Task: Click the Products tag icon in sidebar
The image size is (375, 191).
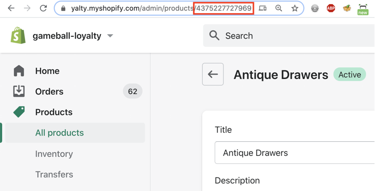Action: (19, 112)
